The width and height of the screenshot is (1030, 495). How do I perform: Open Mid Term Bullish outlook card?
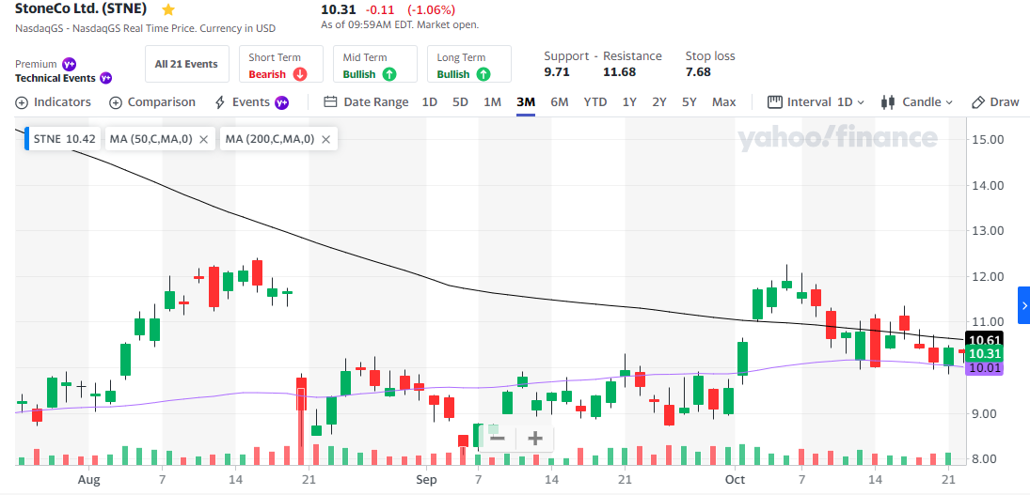click(x=375, y=64)
